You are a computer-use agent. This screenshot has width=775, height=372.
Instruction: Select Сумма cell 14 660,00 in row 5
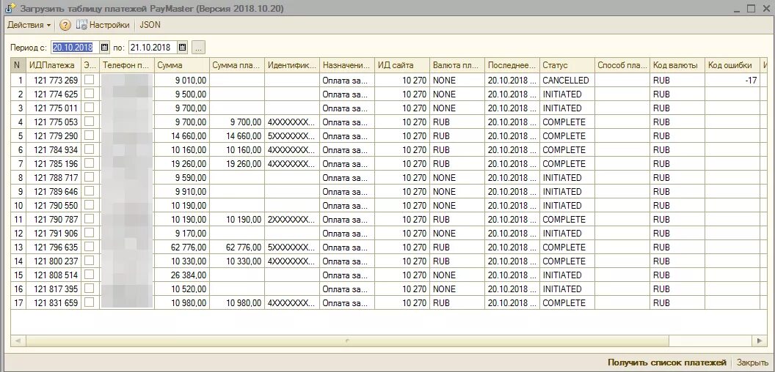click(x=182, y=135)
